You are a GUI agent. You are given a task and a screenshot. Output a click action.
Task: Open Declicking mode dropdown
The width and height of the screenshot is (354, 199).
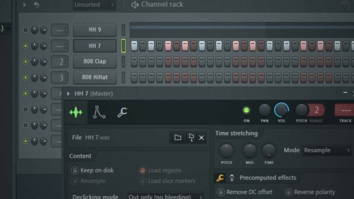point(165,197)
